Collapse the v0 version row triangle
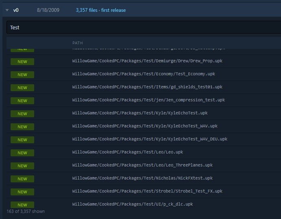Screen dimensions: 281x219 [x=7, y=10]
